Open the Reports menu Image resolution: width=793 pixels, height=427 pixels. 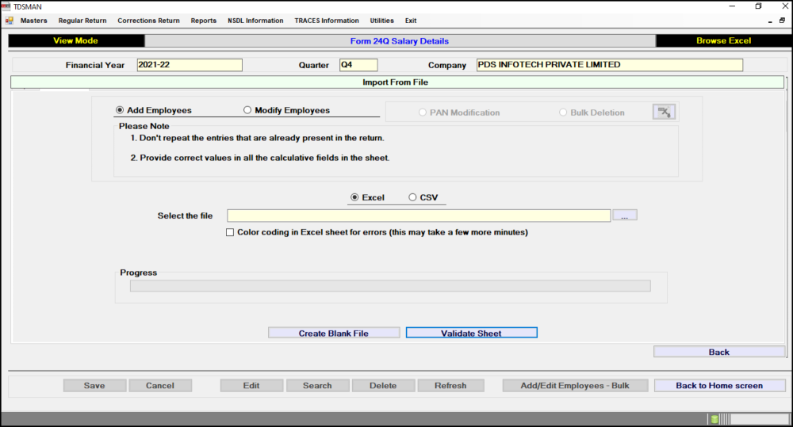(203, 21)
